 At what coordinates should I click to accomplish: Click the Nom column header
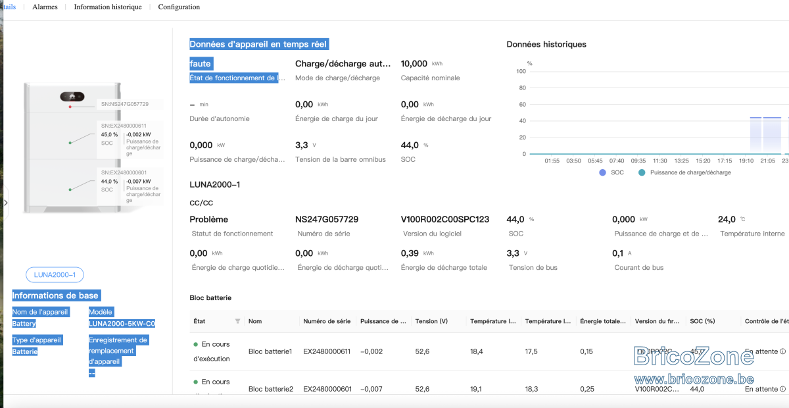(x=255, y=321)
